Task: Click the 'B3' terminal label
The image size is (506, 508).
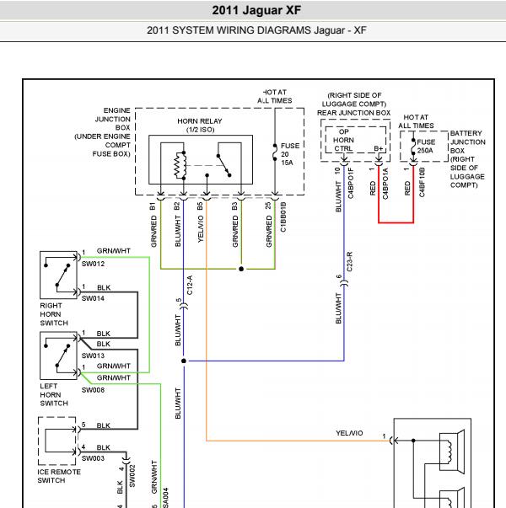Action: (x=234, y=206)
